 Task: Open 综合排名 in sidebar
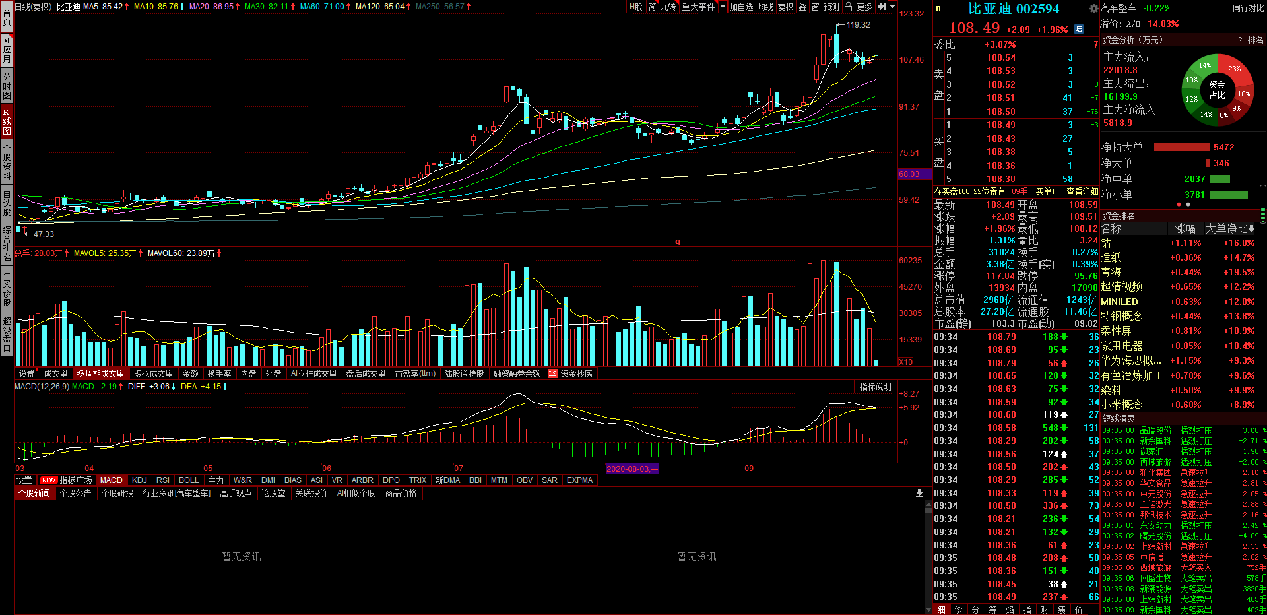[x=7, y=243]
